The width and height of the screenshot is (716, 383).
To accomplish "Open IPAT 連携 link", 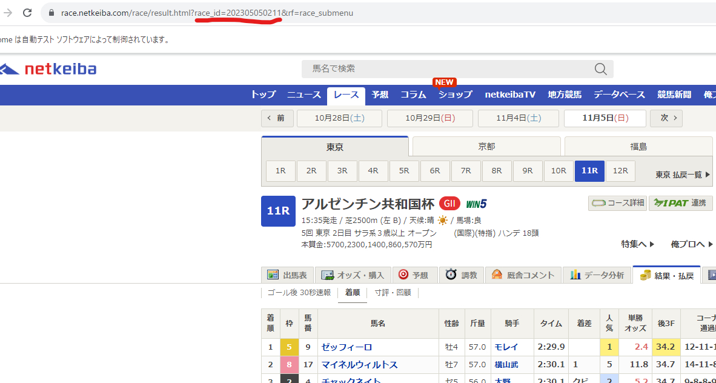I will pyautogui.click(x=681, y=204).
